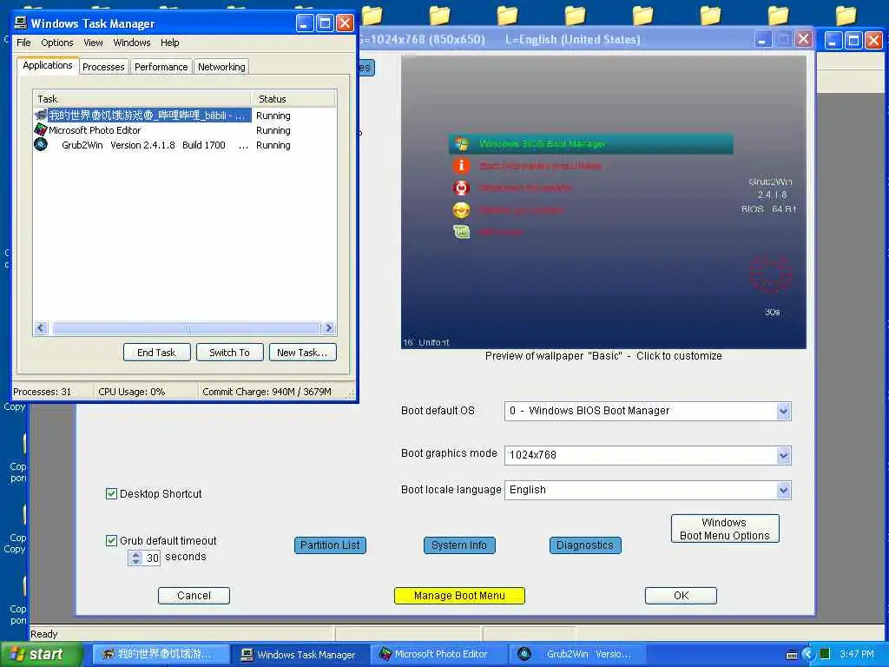Select the Grub2Win Version 2.4.1.8 task row
889x667 pixels.
point(185,145)
